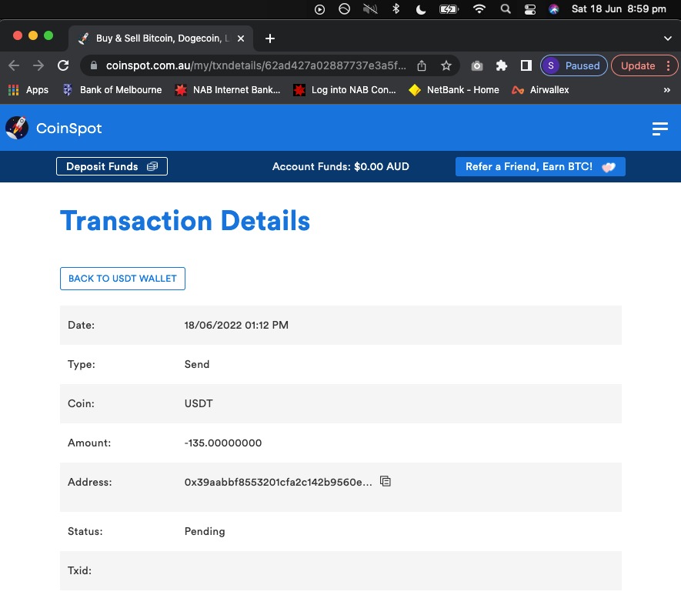Open the Apps bookmarks shortcut
The height and width of the screenshot is (615, 681).
coord(28,90)
